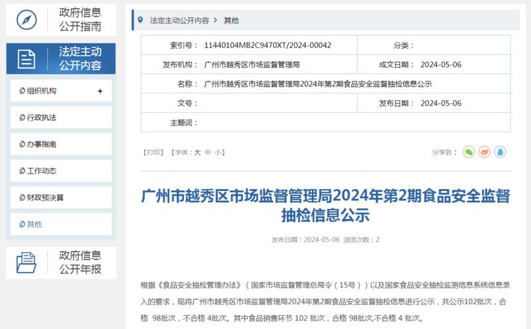The height and width of the screenshot is (329, 531).
Task: Click the small page icon before 行政执法
Action: tap(23, 117)
